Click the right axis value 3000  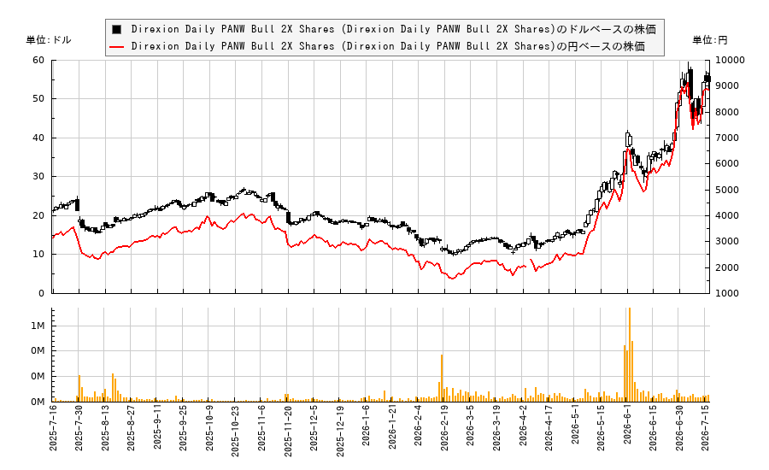click(727, 241)
